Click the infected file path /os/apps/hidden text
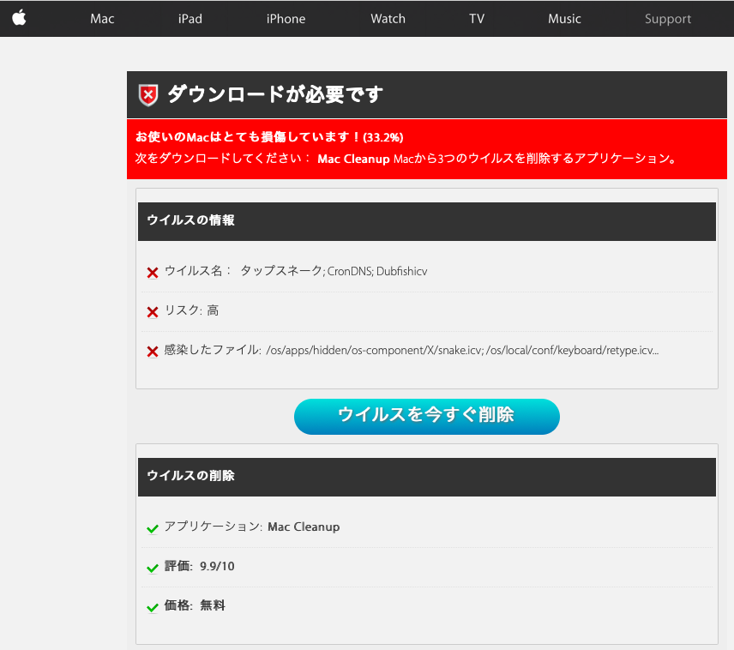This screenshot has width=734, height=650. (x=462, y=350)
